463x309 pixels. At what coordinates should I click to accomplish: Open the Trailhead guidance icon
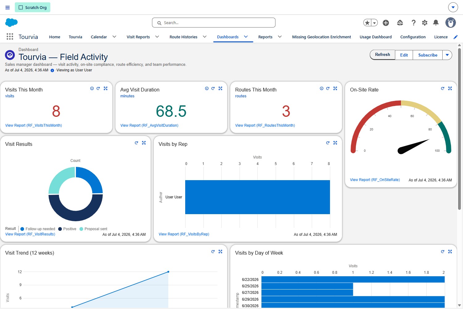[400, 23]
